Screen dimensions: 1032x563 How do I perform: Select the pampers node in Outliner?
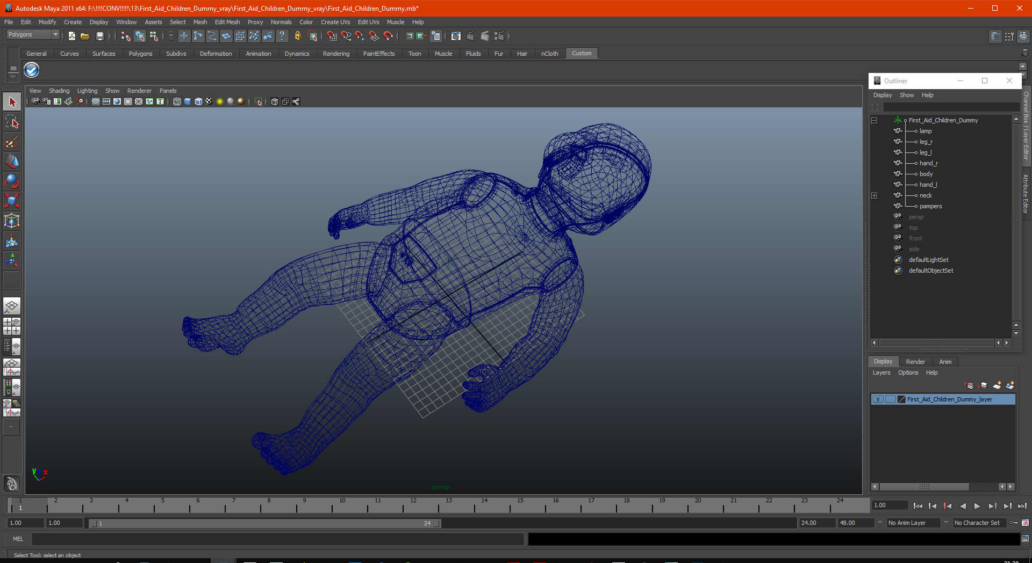tap(930, 206)
